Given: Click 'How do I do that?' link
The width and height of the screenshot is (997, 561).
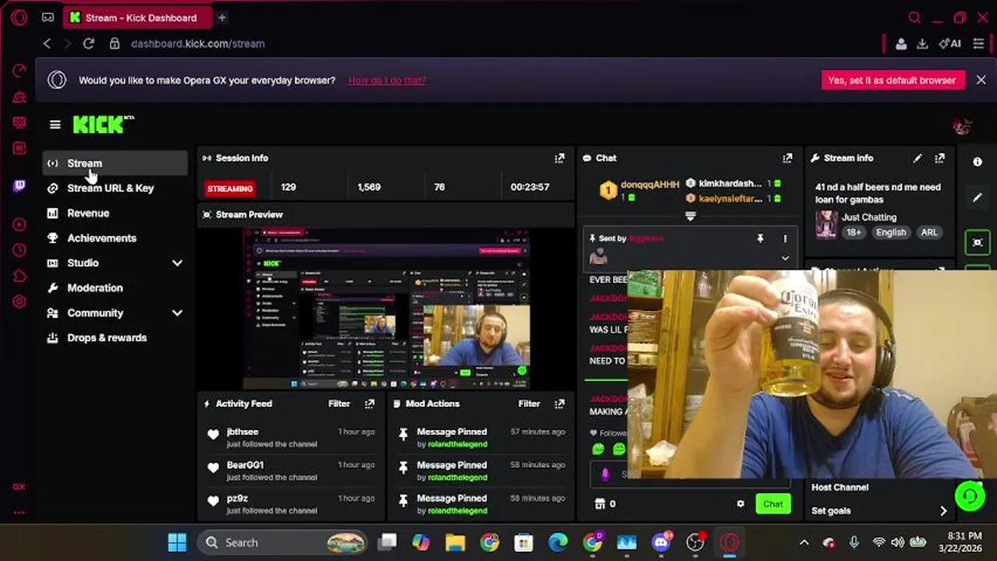Looking at the screenshot, I should [x=387, y=80].
